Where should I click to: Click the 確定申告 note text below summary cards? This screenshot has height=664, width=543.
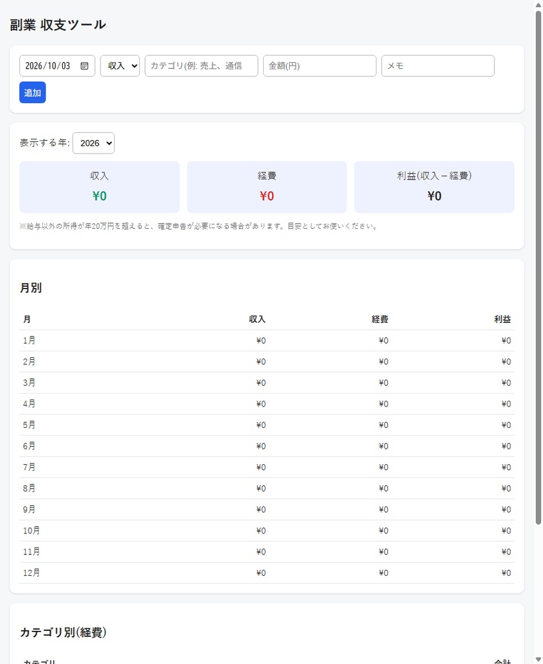[x=198, y=226]
